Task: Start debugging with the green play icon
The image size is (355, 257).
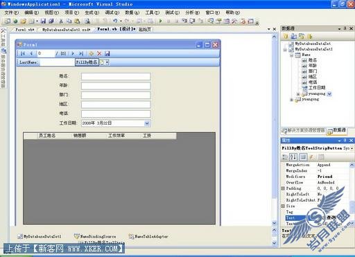Action: point(161,21)
